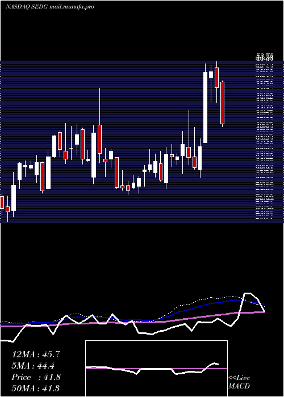This screenshot has width=284, height=397.
Task: Click the Price : 41.8 value
Action: (x=36, y=377)
